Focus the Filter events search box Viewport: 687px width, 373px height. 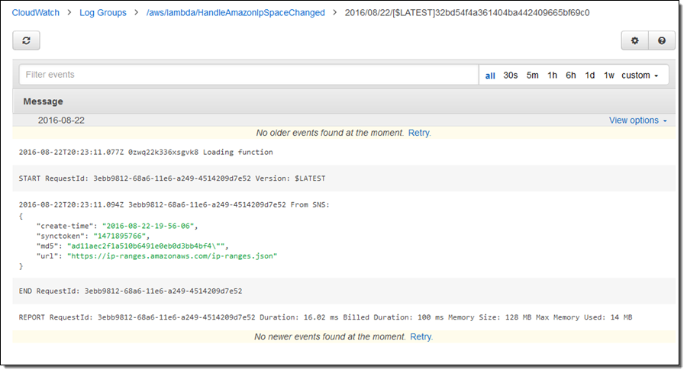coord(248,75)
